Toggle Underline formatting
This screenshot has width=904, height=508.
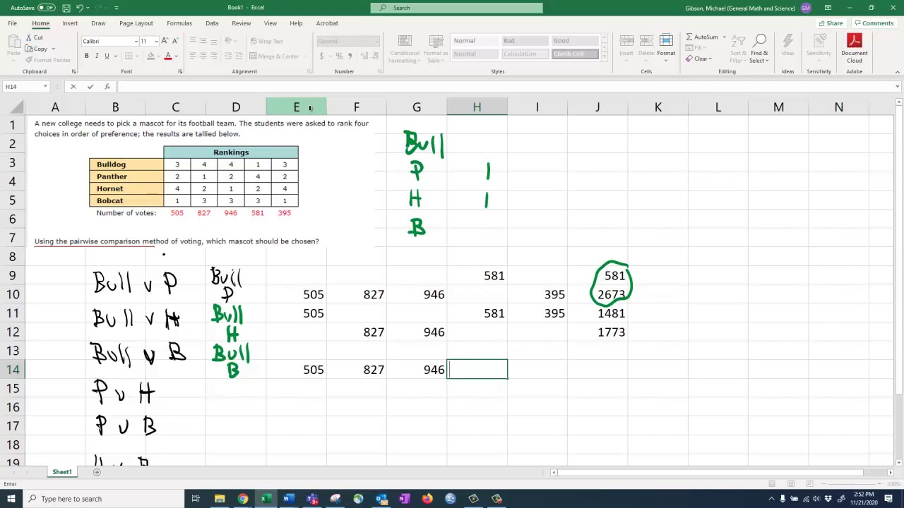click(x=107, y=56)
